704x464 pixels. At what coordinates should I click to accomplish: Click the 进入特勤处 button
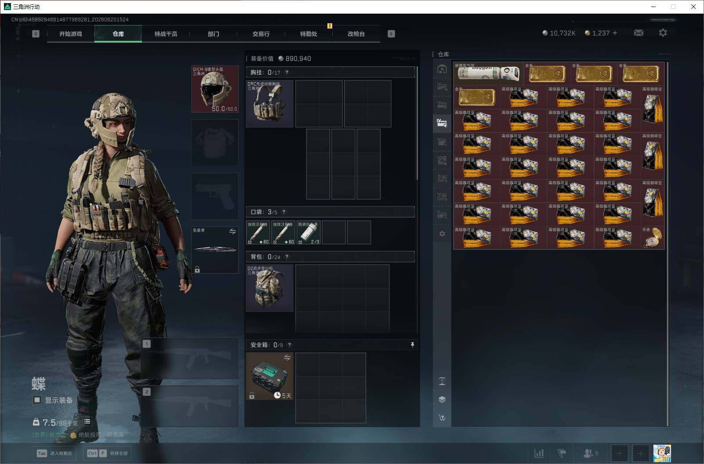click(54, 453)
